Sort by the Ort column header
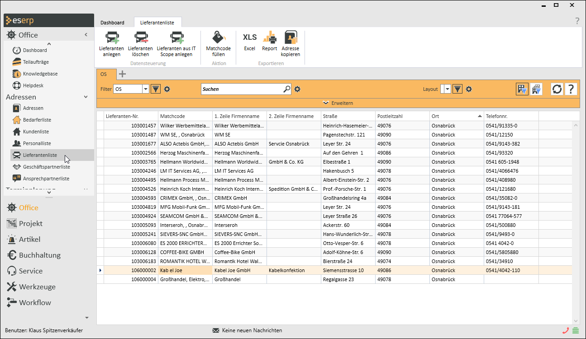This screenshot has height=339, width=586. (x=457, y=116)
